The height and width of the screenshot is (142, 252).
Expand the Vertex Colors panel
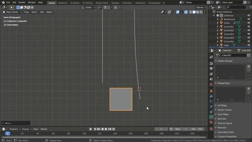(x=216, y=110)
